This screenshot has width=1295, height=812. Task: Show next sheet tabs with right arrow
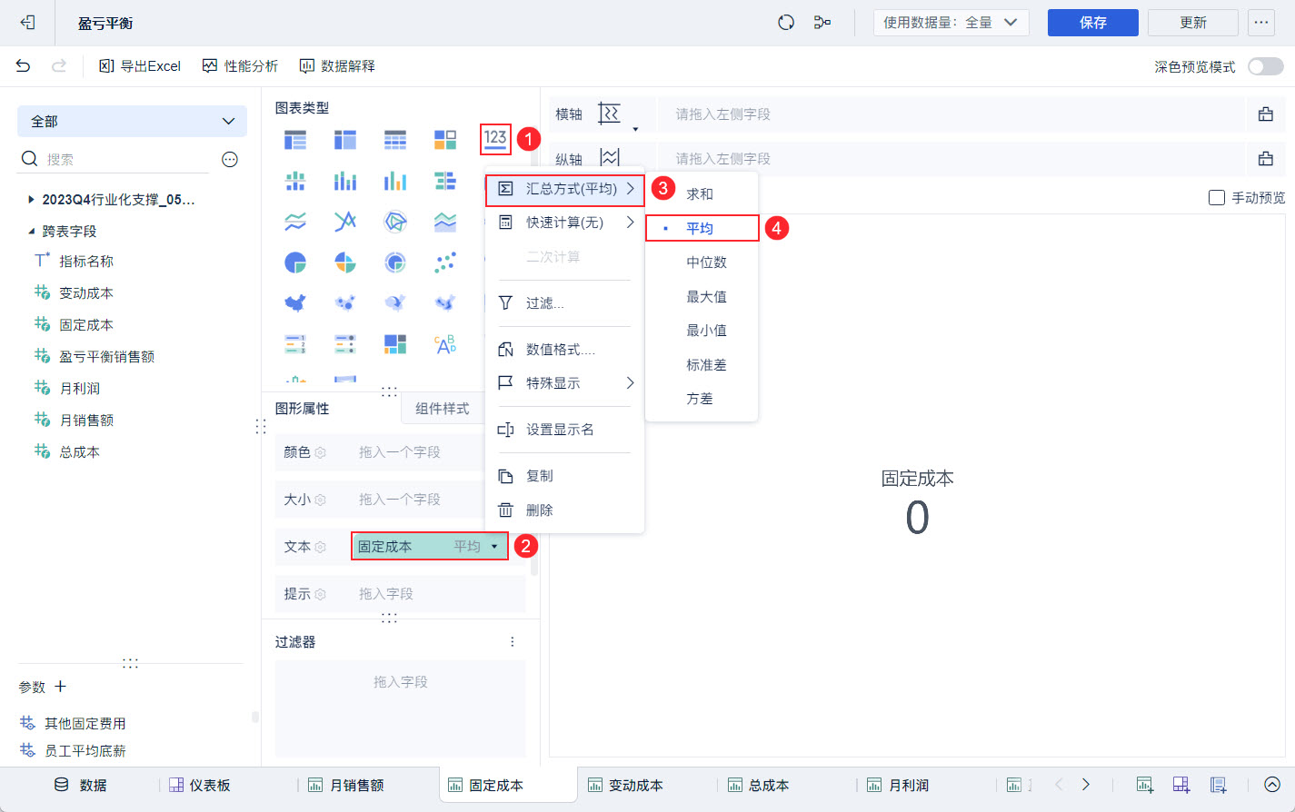pos(1085,785)
